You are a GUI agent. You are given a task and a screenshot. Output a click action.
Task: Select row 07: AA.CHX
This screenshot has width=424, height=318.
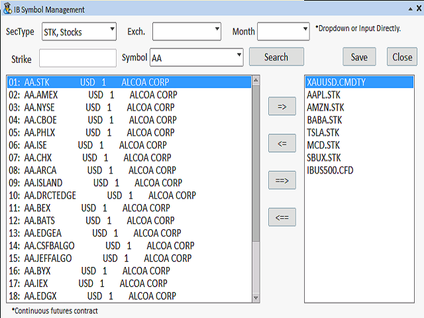(129, 158)
